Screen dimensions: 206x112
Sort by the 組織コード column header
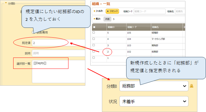pyautogui.click(x=138, y=27)
